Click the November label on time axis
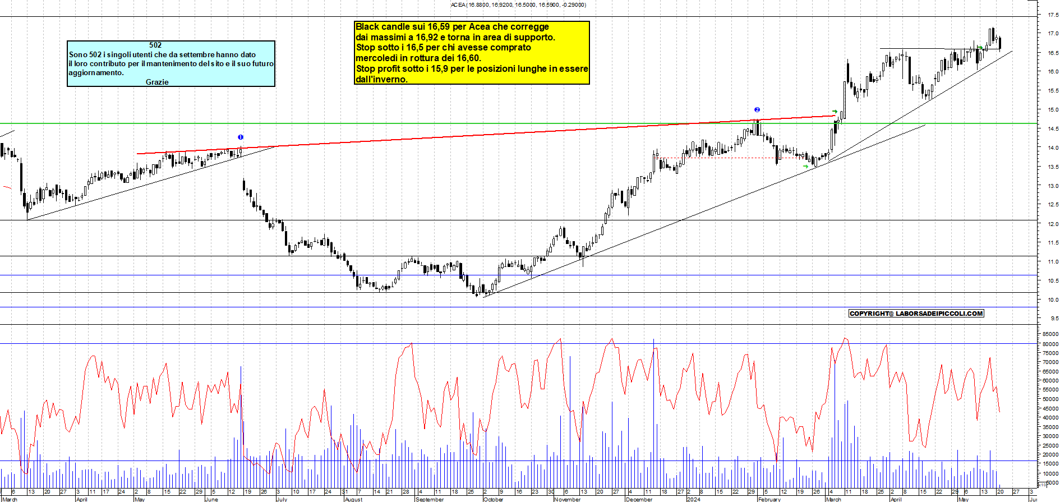 click(567, 499)
